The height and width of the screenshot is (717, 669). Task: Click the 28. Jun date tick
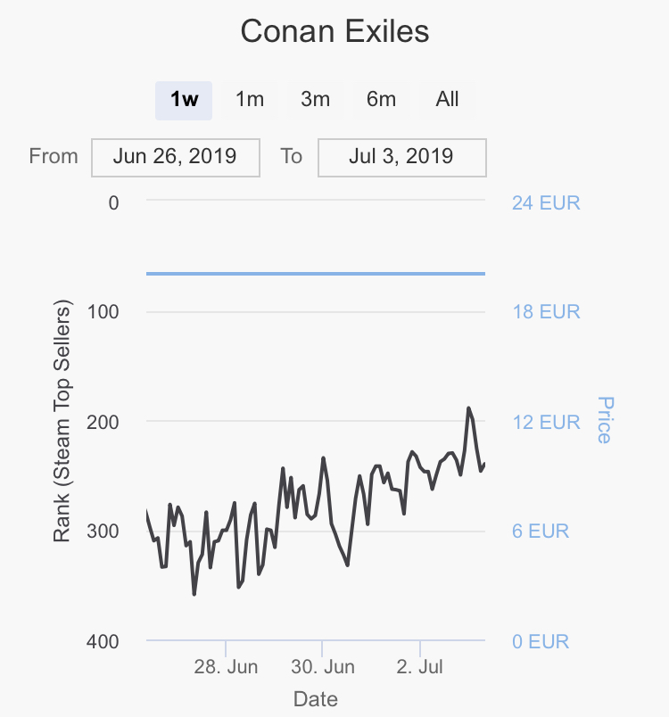click(x=226, y=667)
